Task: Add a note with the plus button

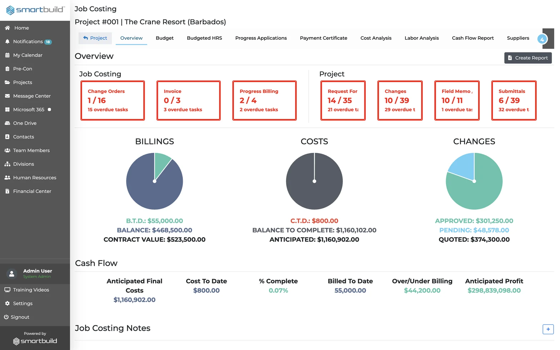Action: coord(548,329)
